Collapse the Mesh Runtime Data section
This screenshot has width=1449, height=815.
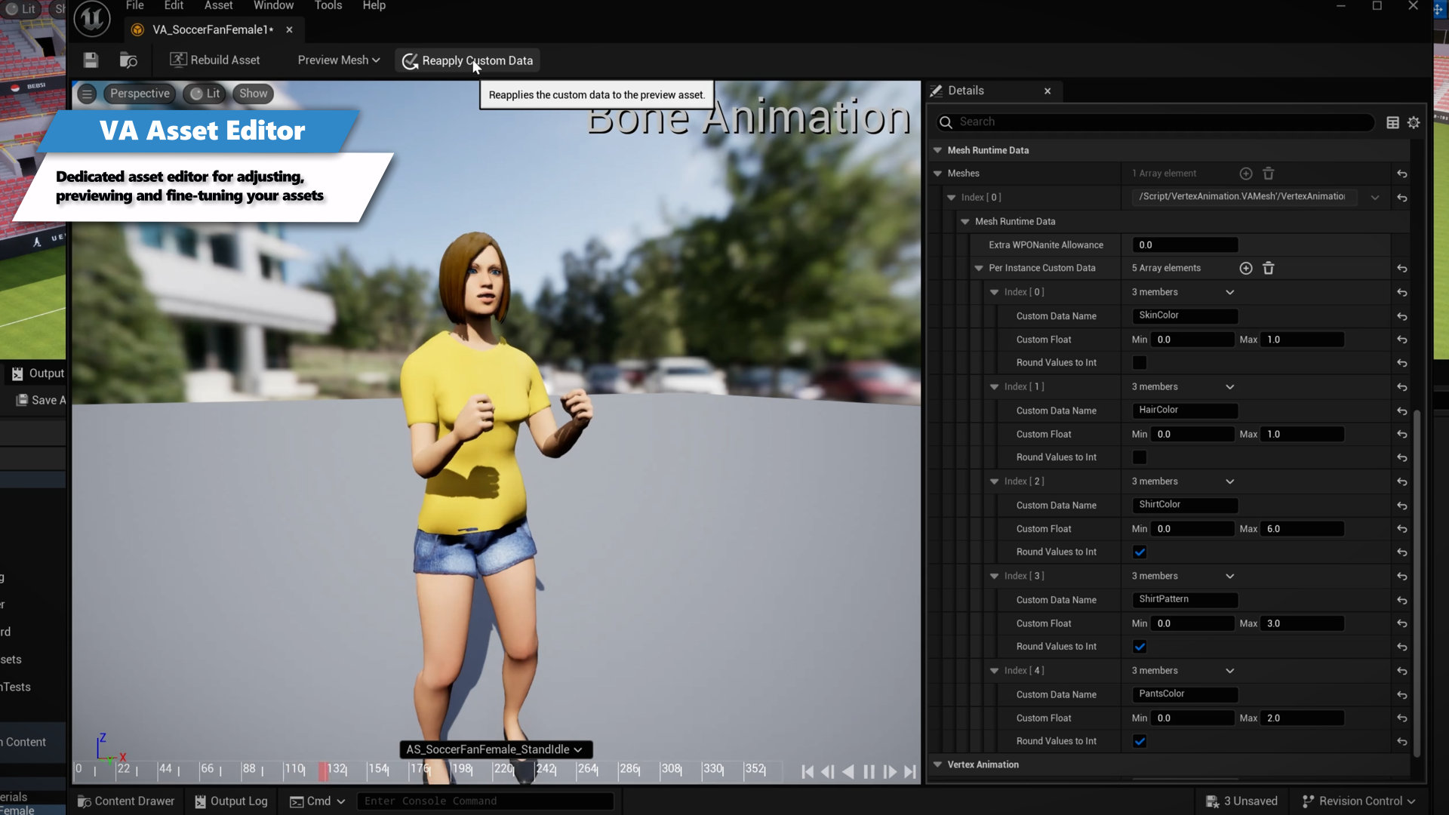click(938, 150)
